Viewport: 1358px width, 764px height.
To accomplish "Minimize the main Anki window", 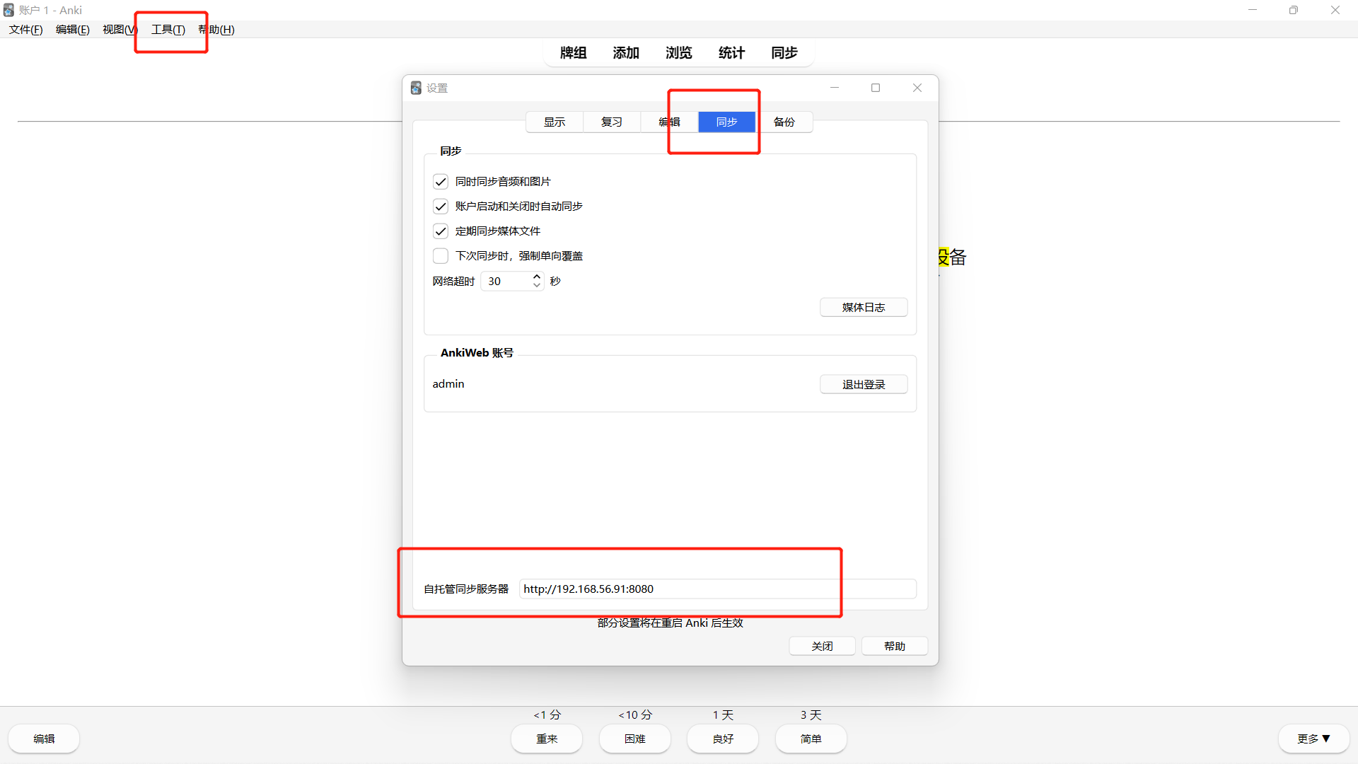I will (x=1253, y=10).
